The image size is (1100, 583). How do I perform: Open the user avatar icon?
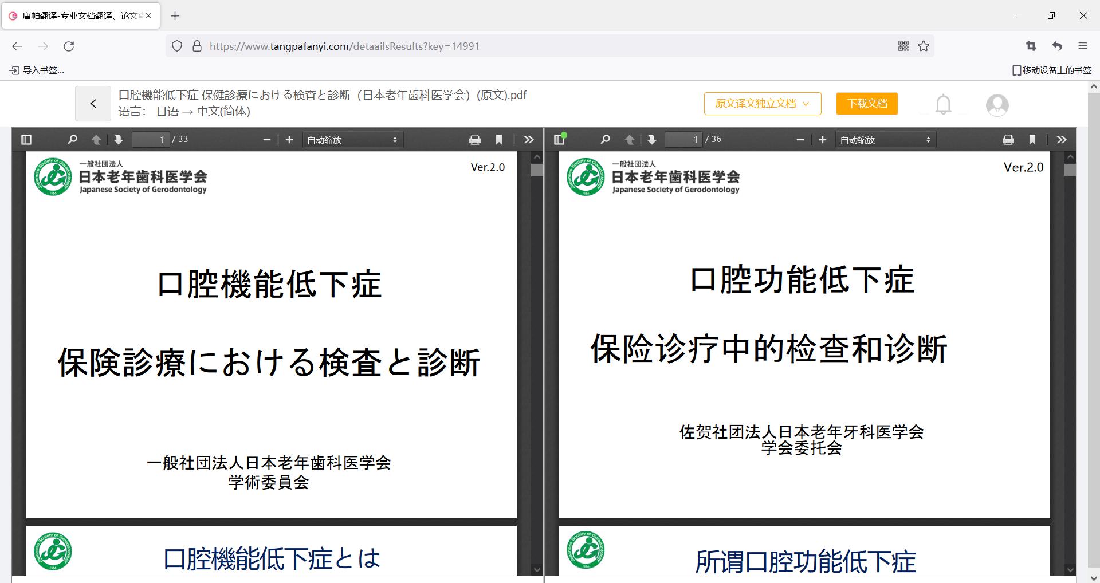997,105
